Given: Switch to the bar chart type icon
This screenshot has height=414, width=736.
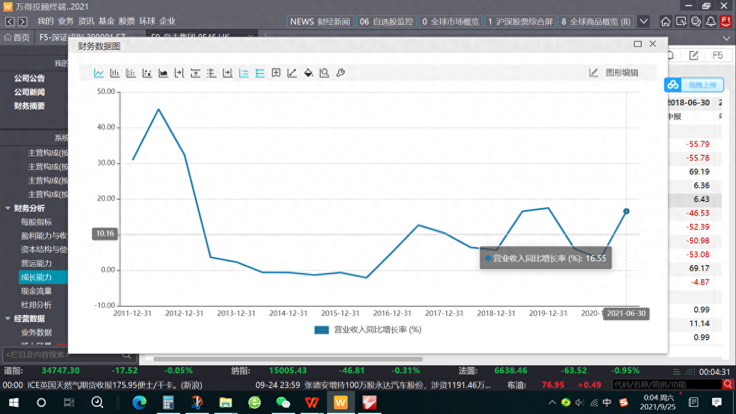Looking at the screenshot, I should (115, 73).
